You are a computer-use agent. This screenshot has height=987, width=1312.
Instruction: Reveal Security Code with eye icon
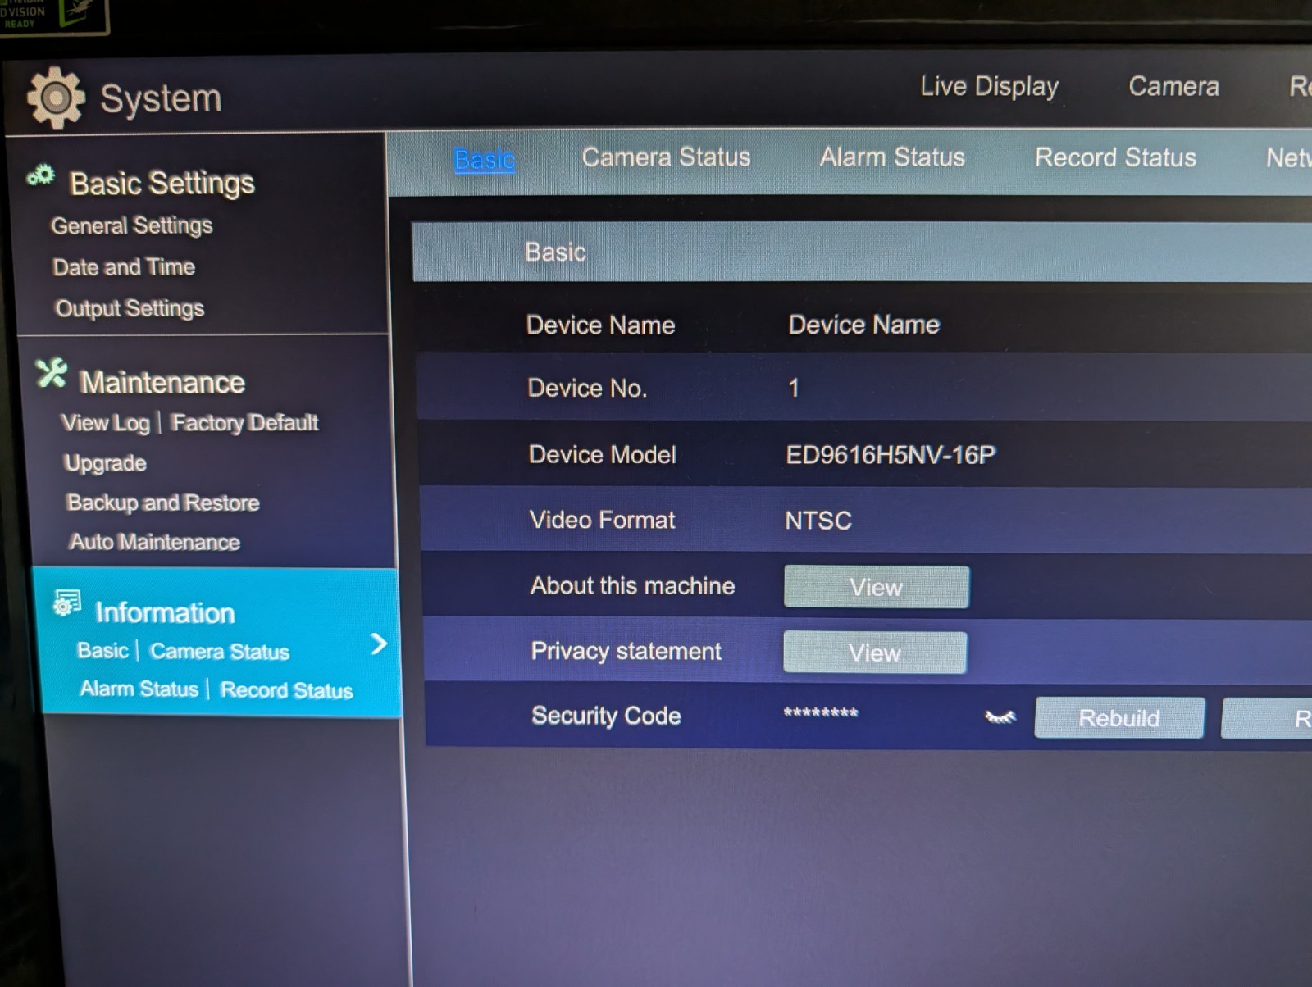pyautogui.click(x=1000, y=717)
